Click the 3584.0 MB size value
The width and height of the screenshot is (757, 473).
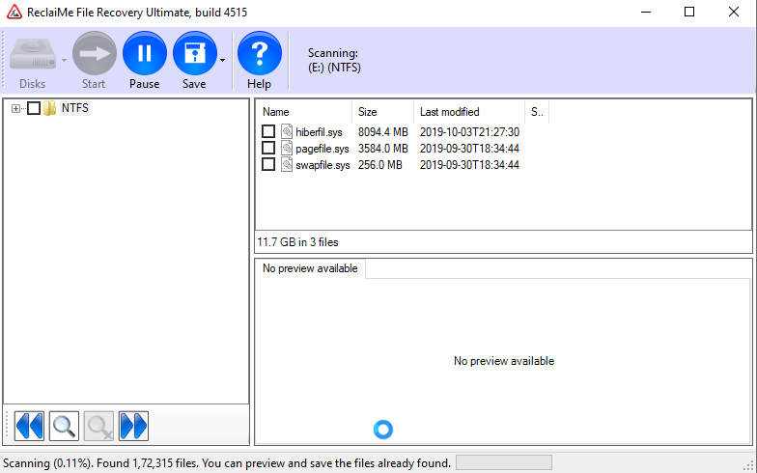382,149
